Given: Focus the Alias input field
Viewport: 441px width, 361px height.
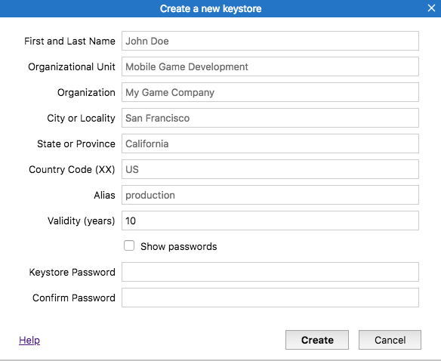Looking at the screenshot, I should [x=270, y=195].
